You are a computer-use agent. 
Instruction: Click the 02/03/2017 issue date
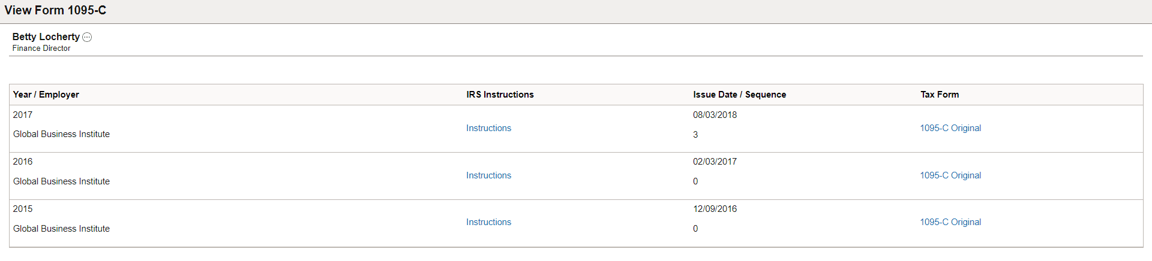click(715, 162)
